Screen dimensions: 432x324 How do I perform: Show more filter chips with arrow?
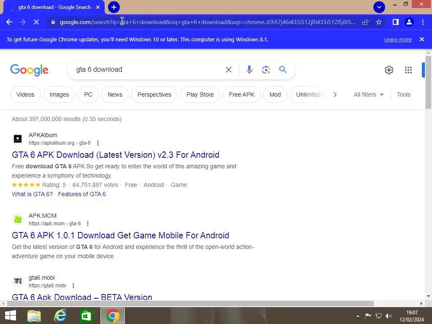click(x=335, y=94)
